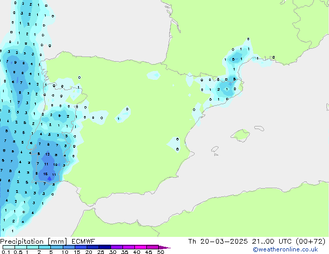
Task: Click the 10–15 mm legend color box
Action: pyautogui.click(x=68, y=247)
